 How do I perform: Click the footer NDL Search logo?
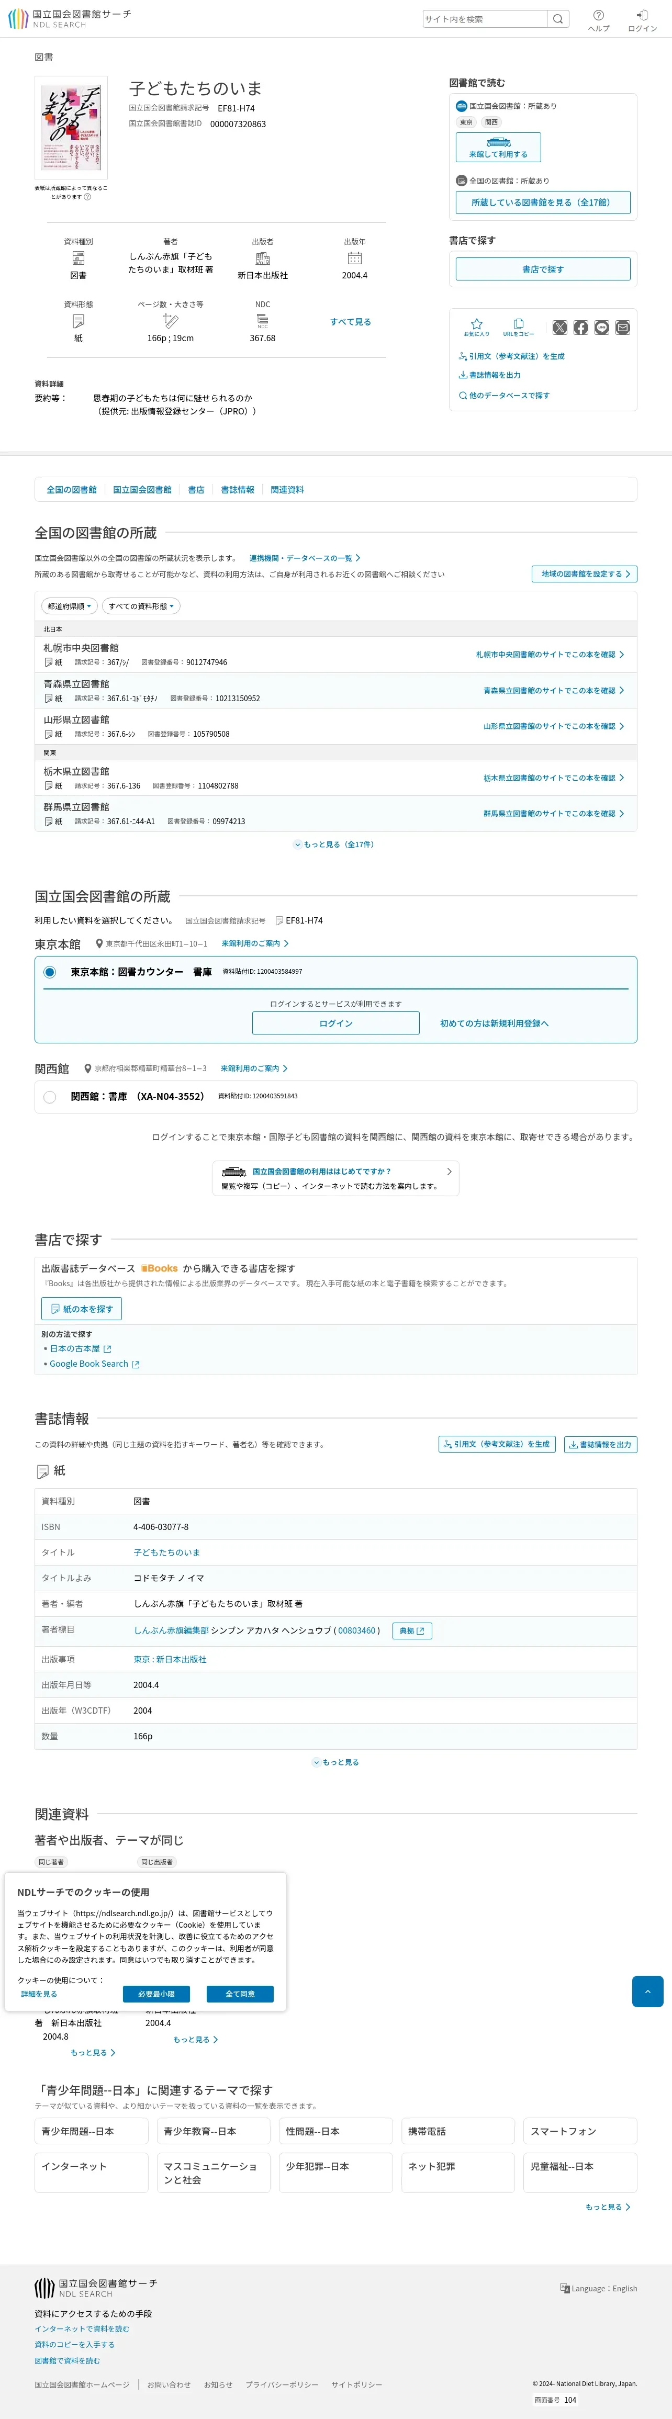pyautogui.click(x=96, y=2288)
